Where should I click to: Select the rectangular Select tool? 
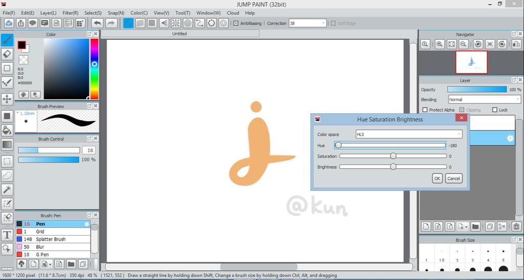click(7, 161)
